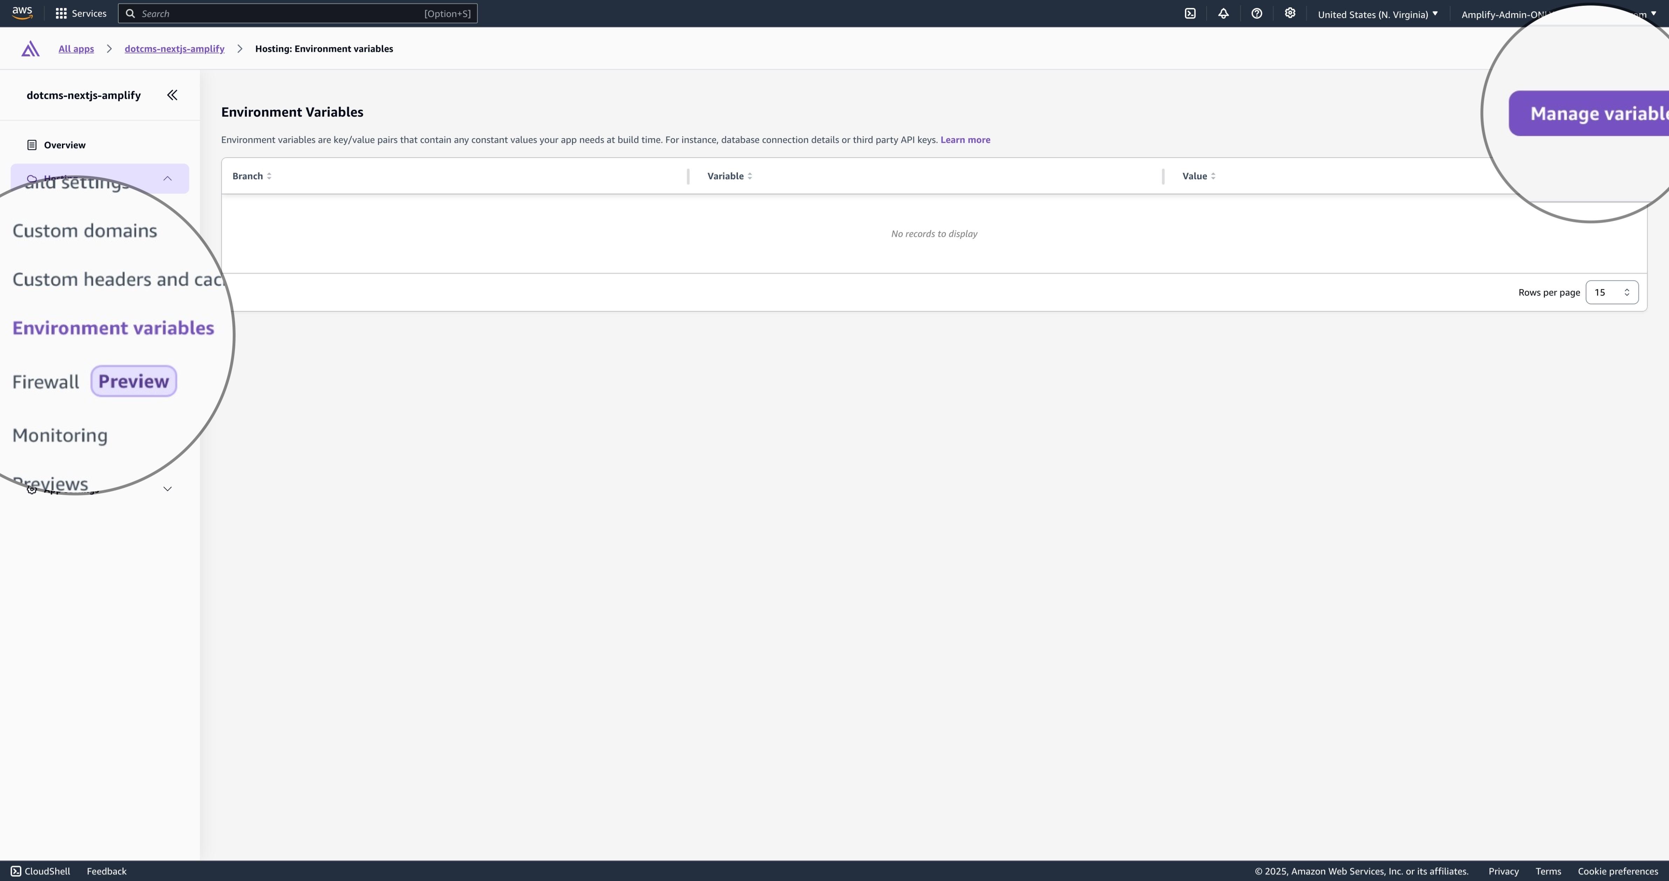This screenshot has height=881, width=1669.
Task: Open the United States region selector
Action: tap(1377, 14)
